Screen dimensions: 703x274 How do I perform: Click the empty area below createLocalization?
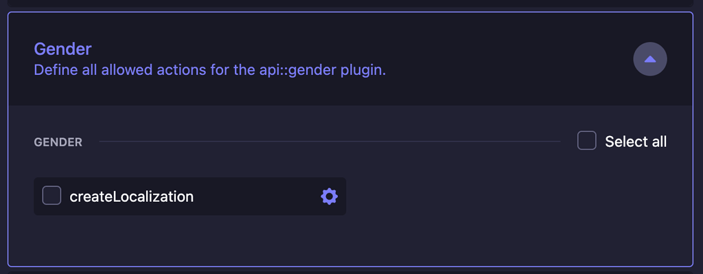pyautogui.click(x=350, y=240)
